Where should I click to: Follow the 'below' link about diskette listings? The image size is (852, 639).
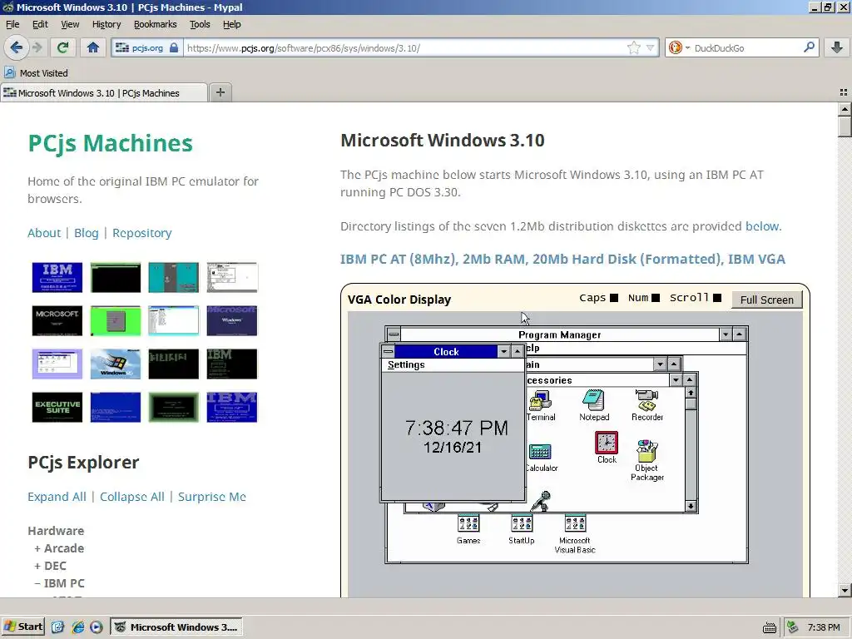[x=762, y=226]
